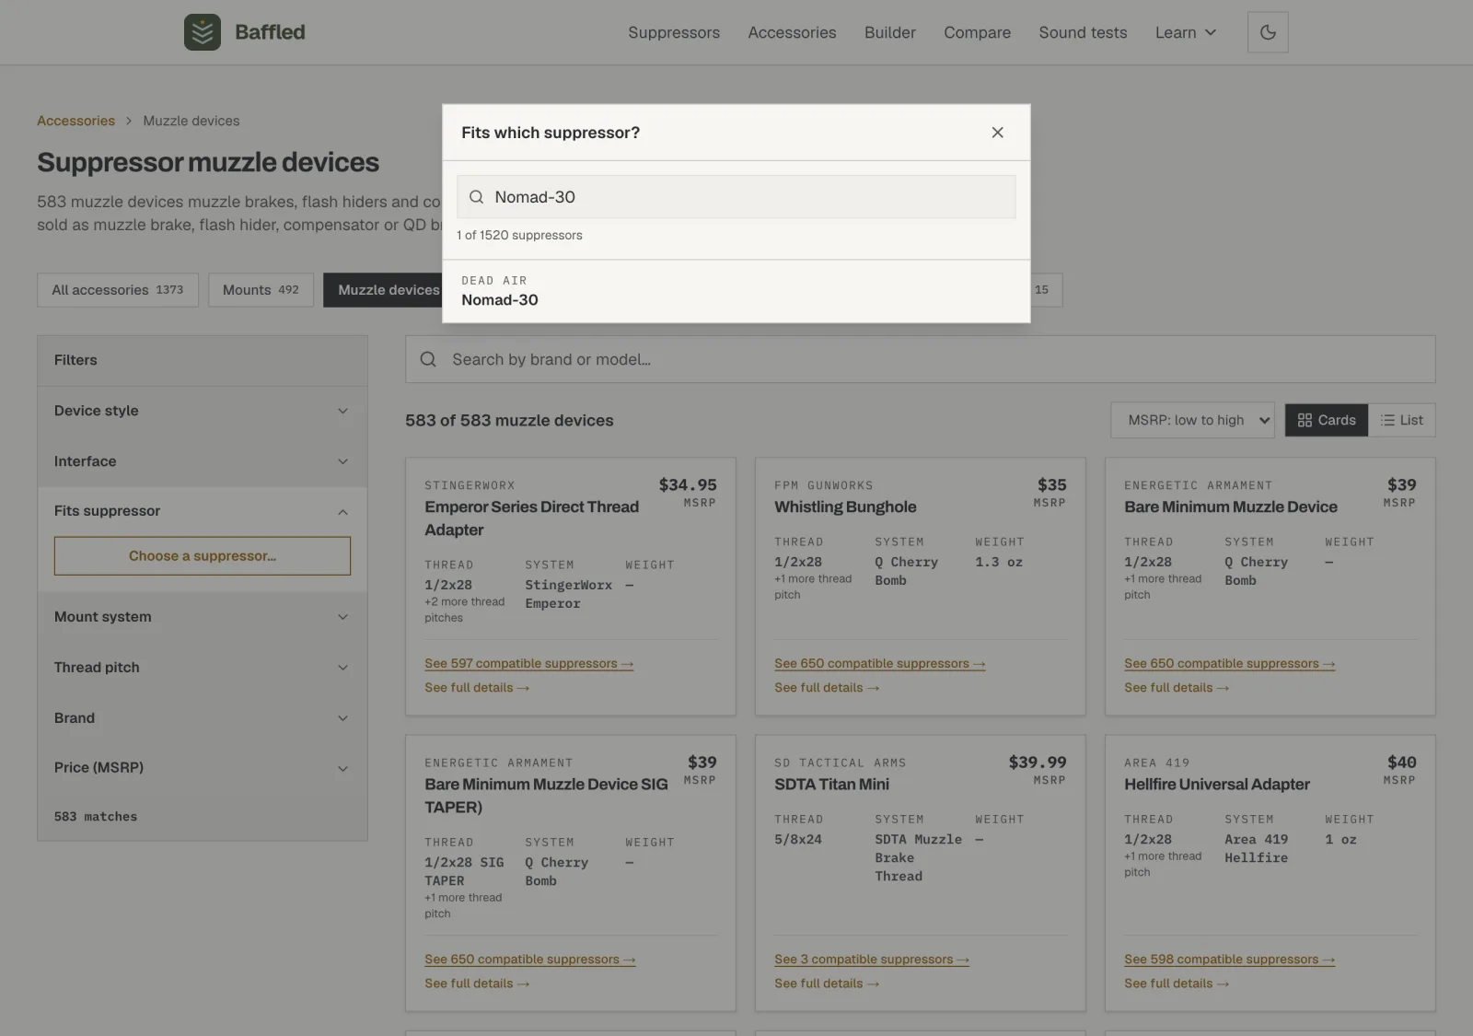Expand the Mount system filter
This screenshot has width=1473, height=1036.
[203, 617]
